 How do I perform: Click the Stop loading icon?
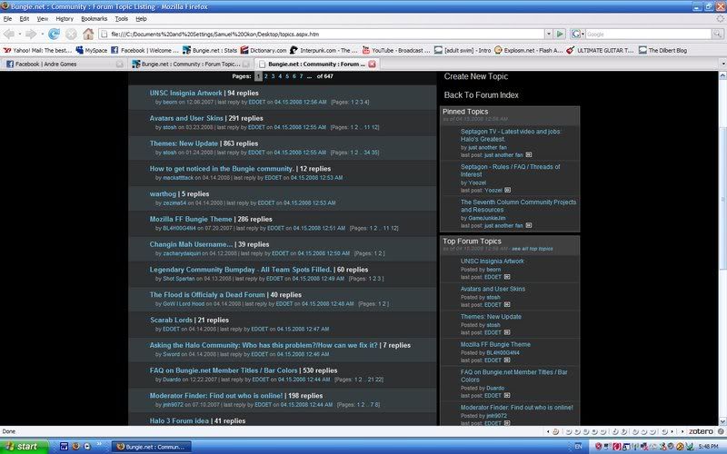coord(70,34)
